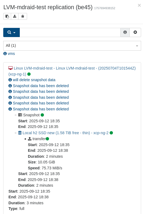143x214 pixels.
Task: Copy log to clipboard icon
Action: (x=7, y=17)
